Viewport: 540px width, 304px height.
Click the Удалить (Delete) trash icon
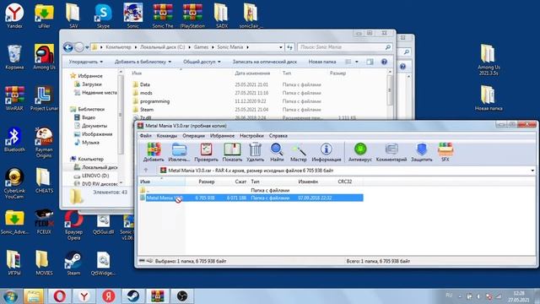[x=255, y=152]
